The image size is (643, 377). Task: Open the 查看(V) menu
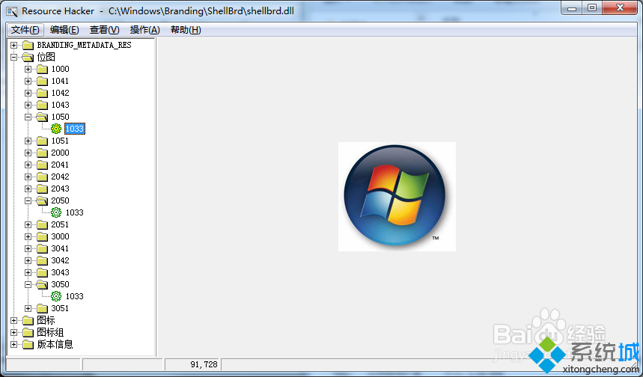(105, 30)
